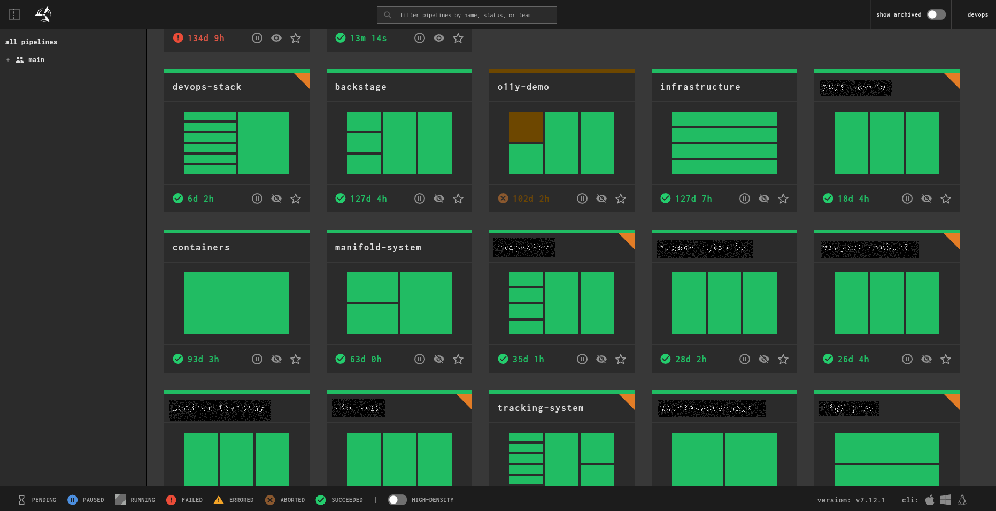
Task: Open the Concourse logo home link
Action: (x=43, y=14)
